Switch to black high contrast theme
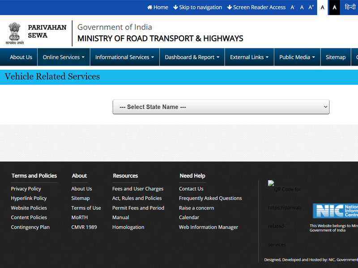 pos(334,8)
